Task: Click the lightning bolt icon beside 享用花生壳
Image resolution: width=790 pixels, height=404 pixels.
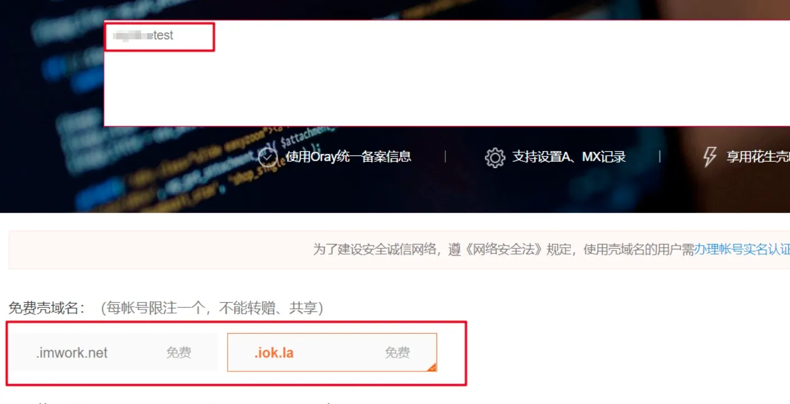Action: [710, 157]
